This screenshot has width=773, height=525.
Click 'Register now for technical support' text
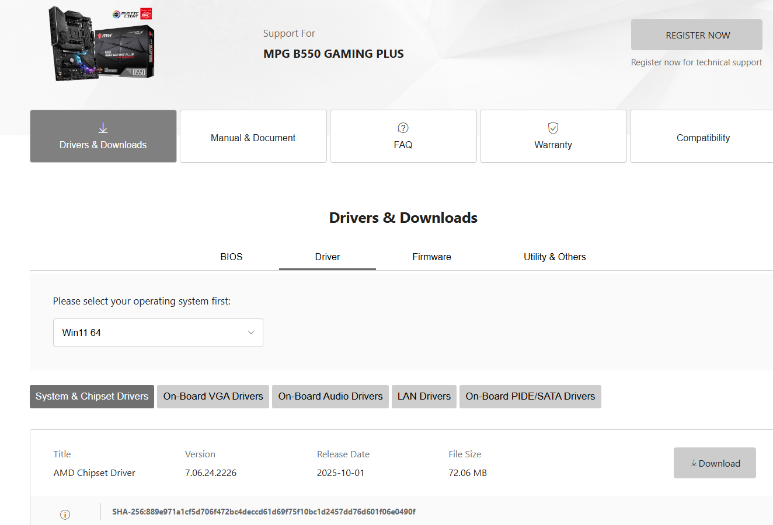697,62
